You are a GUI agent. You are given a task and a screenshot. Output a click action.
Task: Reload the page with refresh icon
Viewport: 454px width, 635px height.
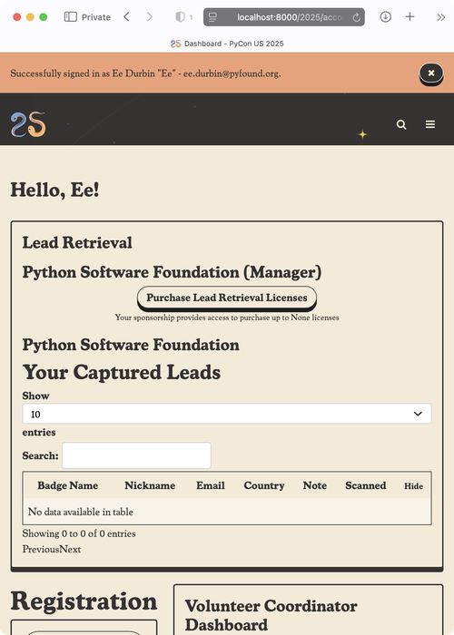coord(356,17)
